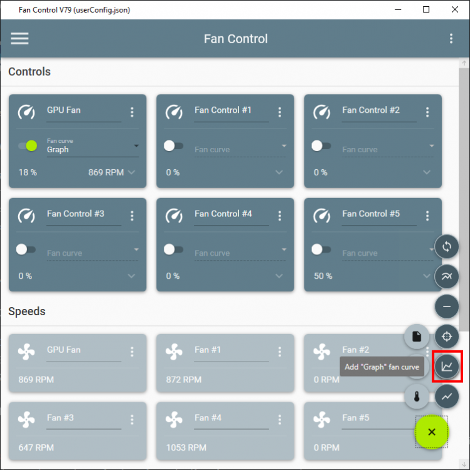
Task: Open the hamburger navigation menu
Action: [20, 38]
